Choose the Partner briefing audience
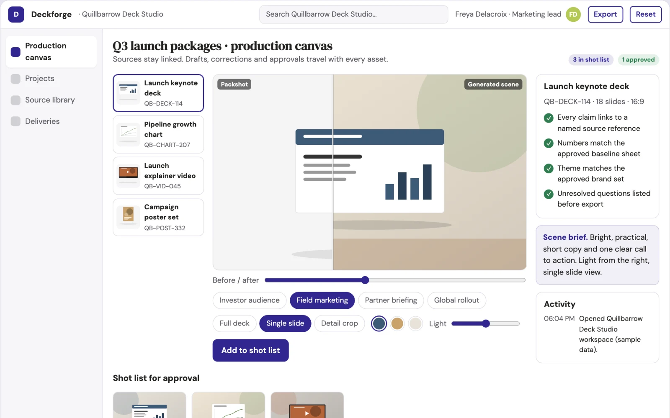This screenshot has width=670, height=418. click(x=391, y=300)
